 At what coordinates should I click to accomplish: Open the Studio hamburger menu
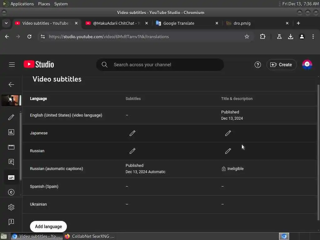pyautogui.click(x=12, y=65)
